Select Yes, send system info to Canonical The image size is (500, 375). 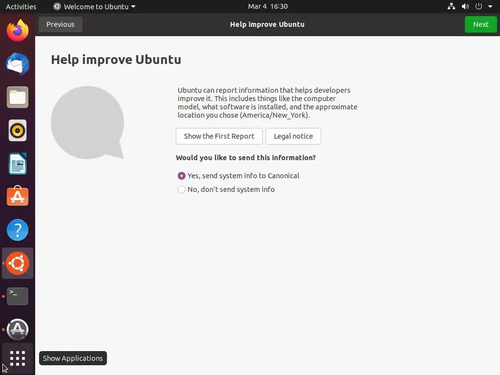point(238,176)
